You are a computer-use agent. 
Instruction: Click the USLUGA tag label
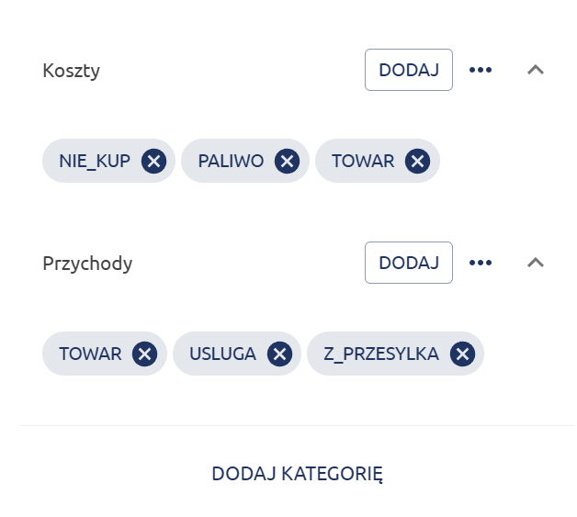click(222, 354)
